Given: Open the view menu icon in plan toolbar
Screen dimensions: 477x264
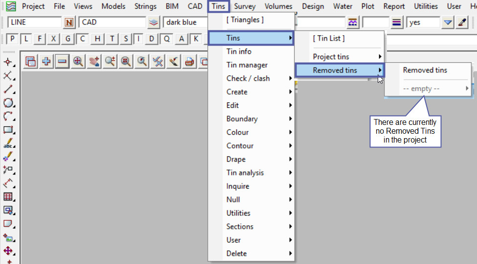Looking at the screenshot, I should tap(30, 62).
